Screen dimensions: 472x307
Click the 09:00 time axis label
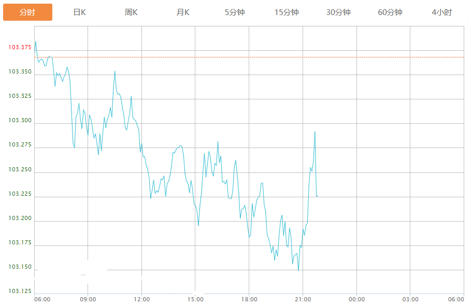(88, 299)
